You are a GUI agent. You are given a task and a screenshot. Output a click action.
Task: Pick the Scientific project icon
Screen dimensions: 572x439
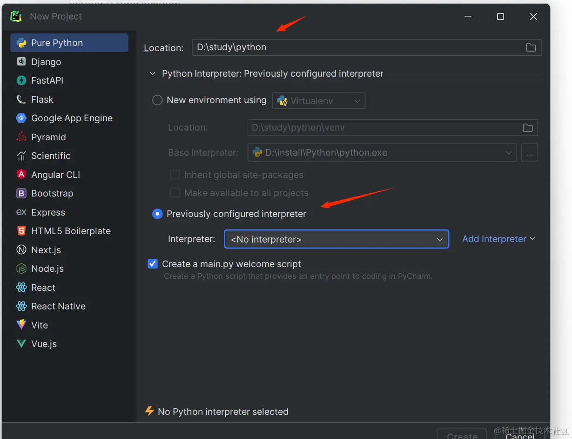click(x=21, y=156)
